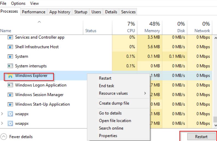Expand the last wsappx process group

click(x=2, y=123)
